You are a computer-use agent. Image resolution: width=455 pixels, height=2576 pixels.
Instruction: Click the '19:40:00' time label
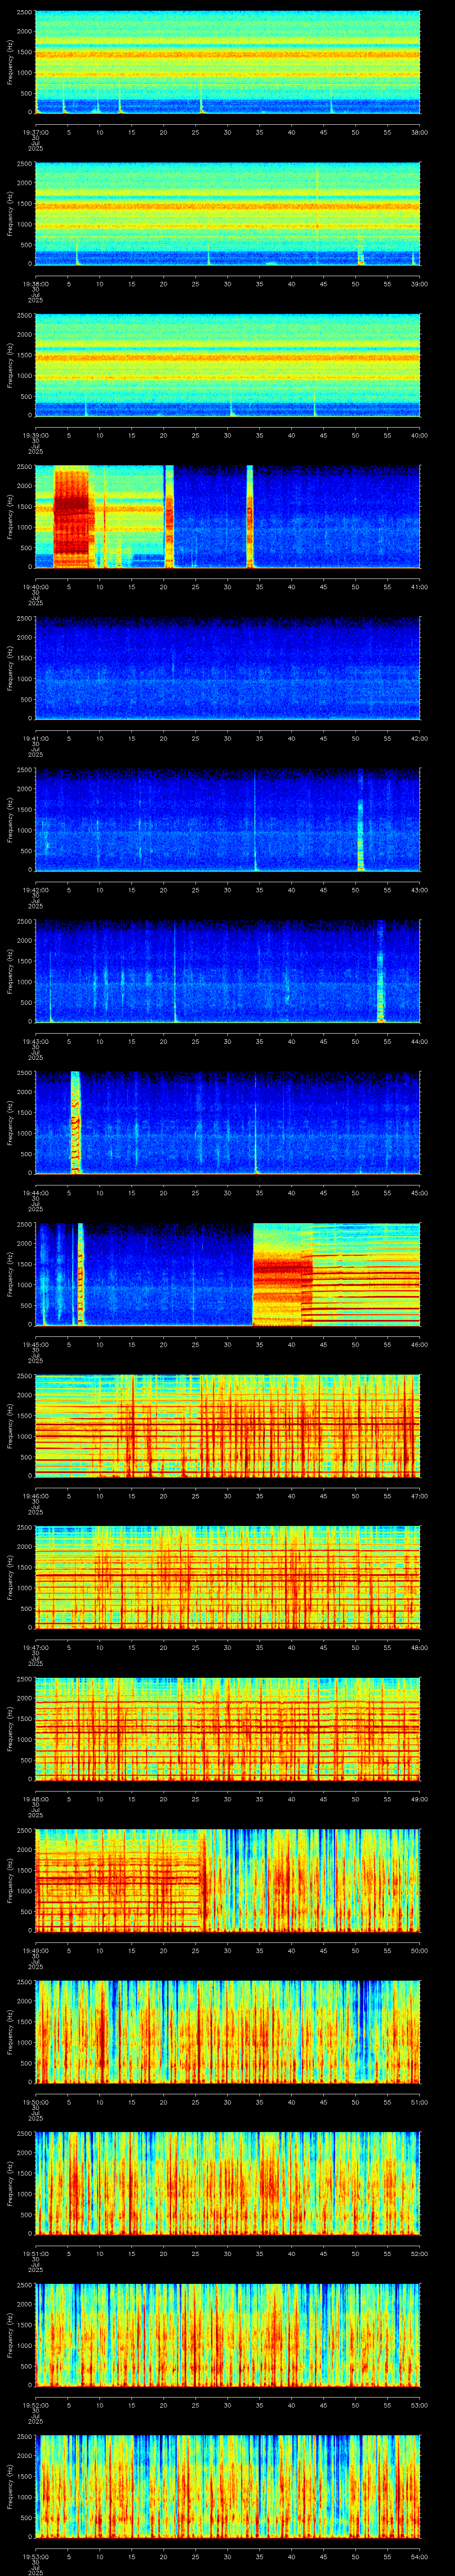click(x=36, y=587)
